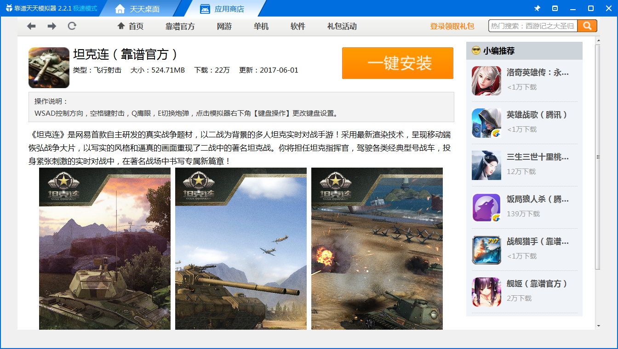Click the 舰姬 app icon
The height and width of the screenshot is (349, 618).
[486, 292]
